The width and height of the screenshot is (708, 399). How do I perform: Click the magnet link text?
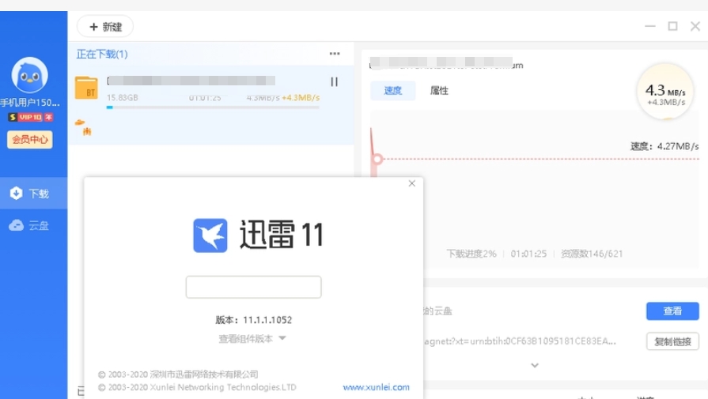[x=519, y=341]
